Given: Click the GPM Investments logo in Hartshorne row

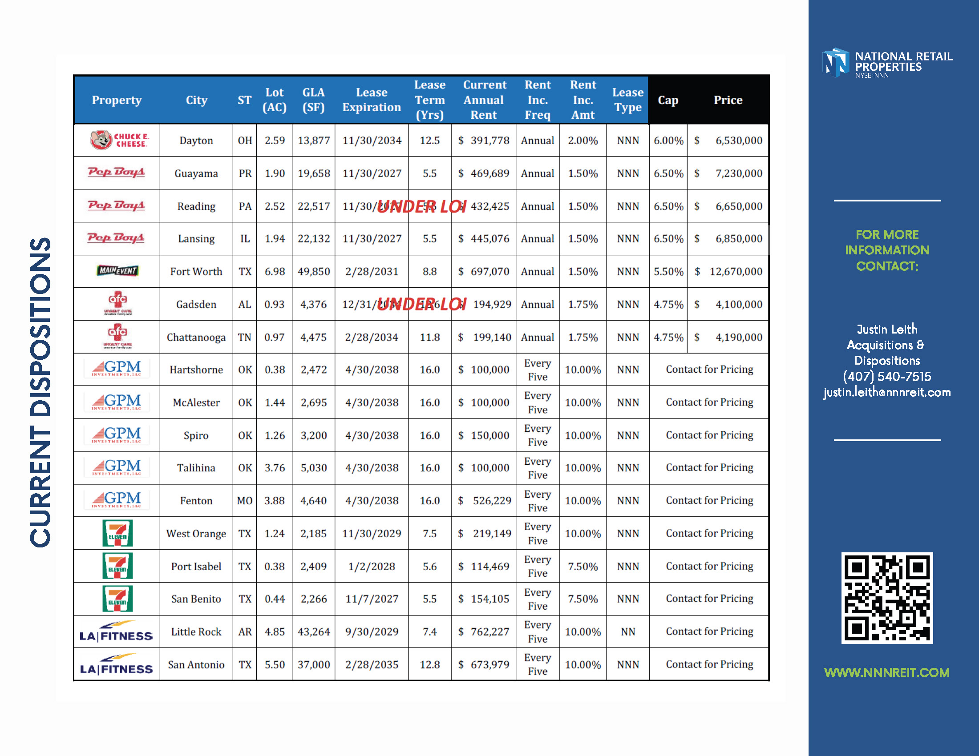Looking at the screenshot, I should click(117, 369).
